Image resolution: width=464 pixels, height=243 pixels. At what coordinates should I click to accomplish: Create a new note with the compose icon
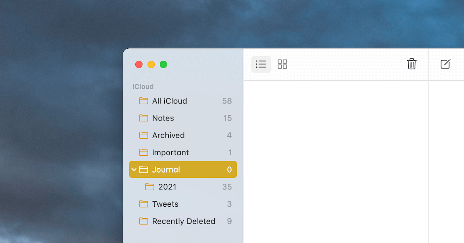[445, 64]
